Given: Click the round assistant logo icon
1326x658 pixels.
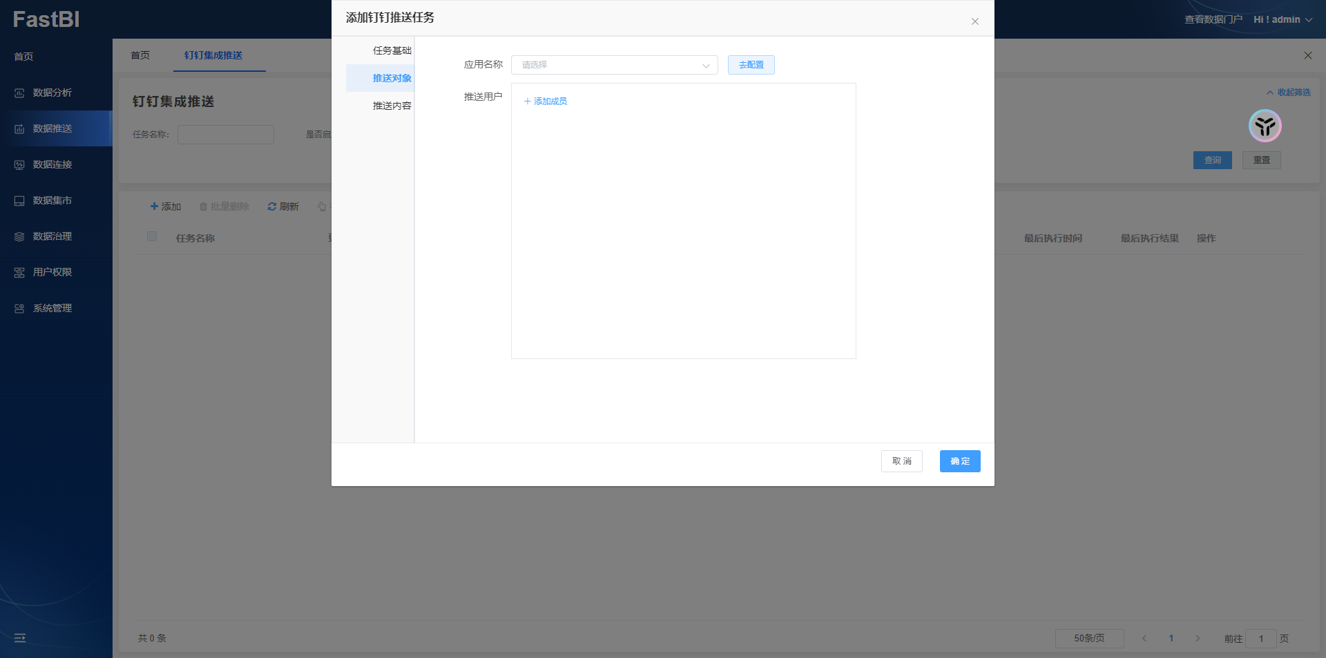Looking at the screenshot, I should [1265, 126].
